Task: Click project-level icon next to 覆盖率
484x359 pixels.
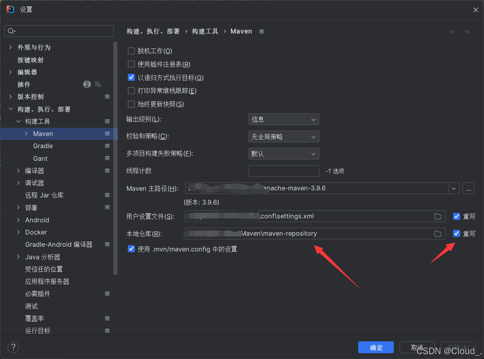Action: [x=107, y=318]
